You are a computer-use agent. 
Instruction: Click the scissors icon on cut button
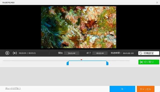pyautogui.click(x=141, y=62)
